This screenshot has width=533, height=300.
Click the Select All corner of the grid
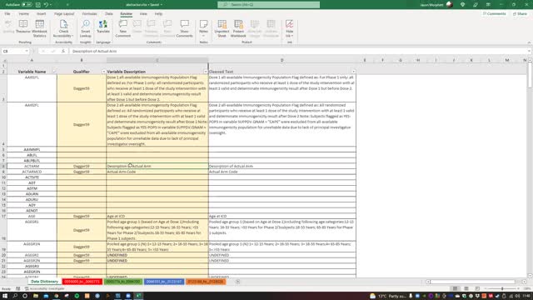coord(3,60)
